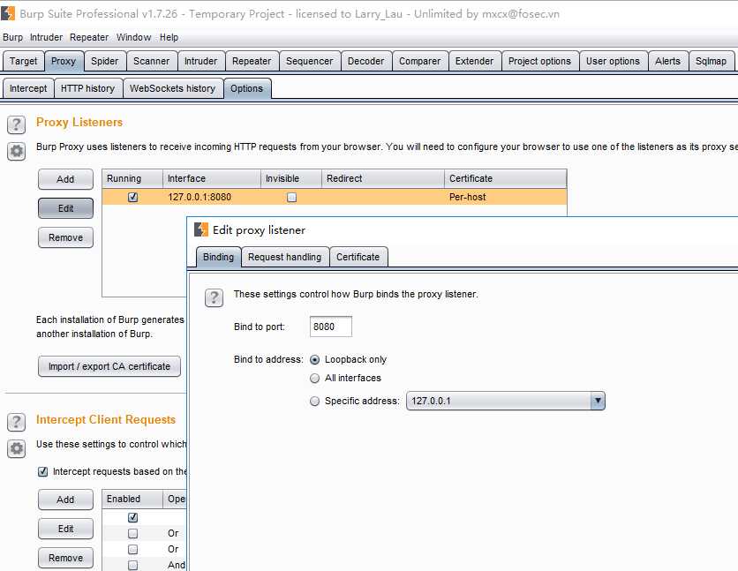Open the Help menu
Screen dimensions: 738x571
[169, 37]
